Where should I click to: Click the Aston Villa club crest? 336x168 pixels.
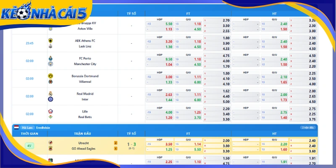(50, 29)
